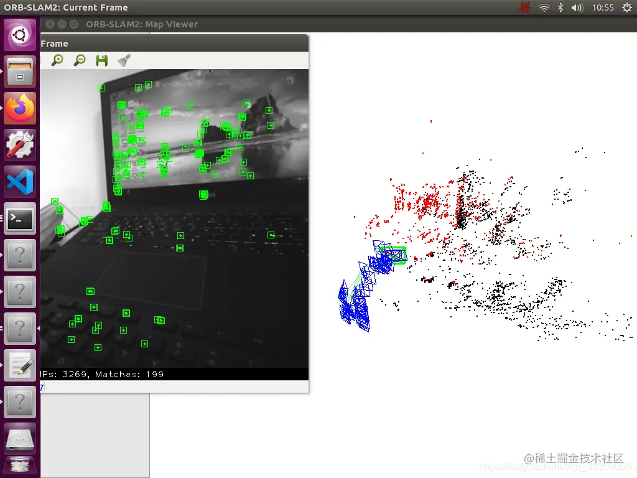Open the text editor icon in dock
This screenshot has width=637, height=478.
click(x=20, y=365)
